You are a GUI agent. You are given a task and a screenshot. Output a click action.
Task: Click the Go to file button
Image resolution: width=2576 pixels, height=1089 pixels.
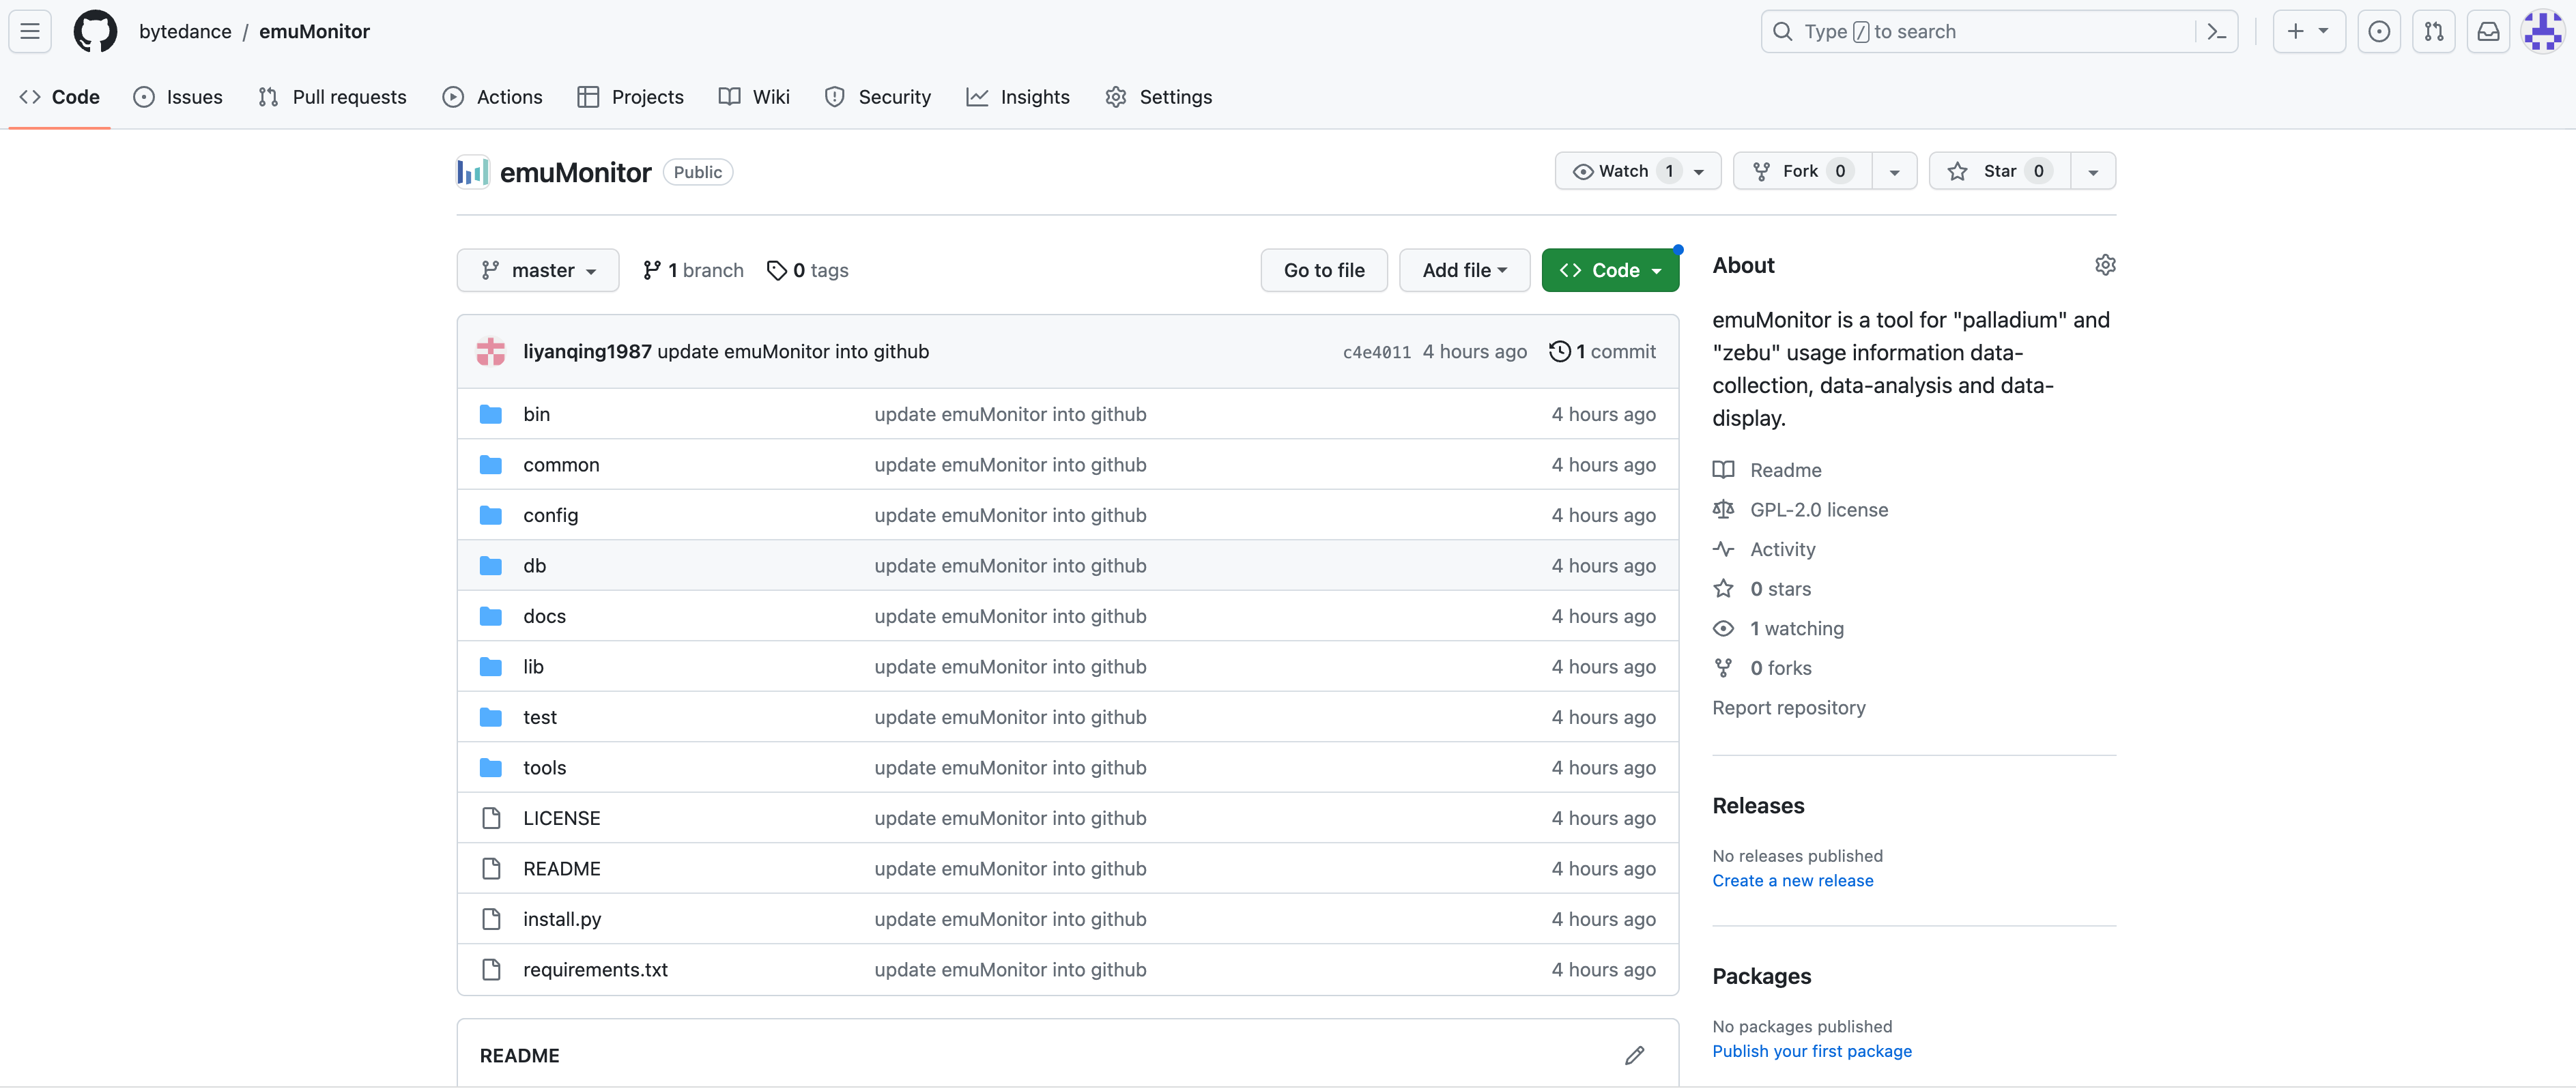pyautogui.click(x=1324, y=270)
